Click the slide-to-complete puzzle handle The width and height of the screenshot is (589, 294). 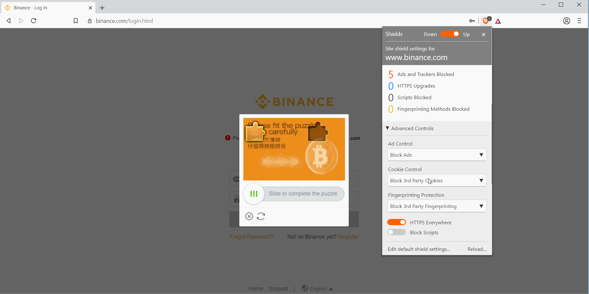click(x=254, y=194)
